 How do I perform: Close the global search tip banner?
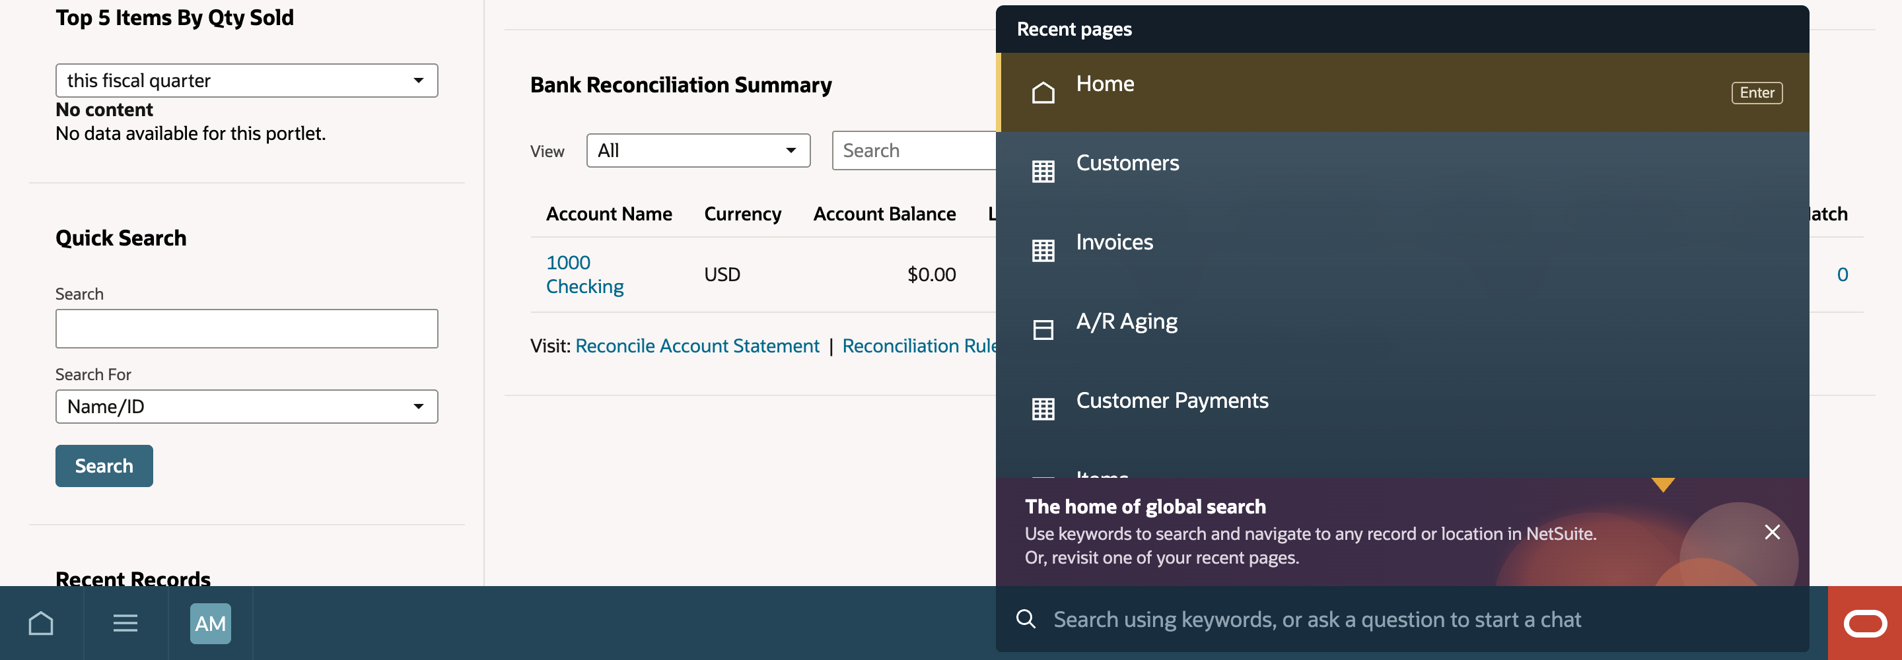pos(1772,531)
